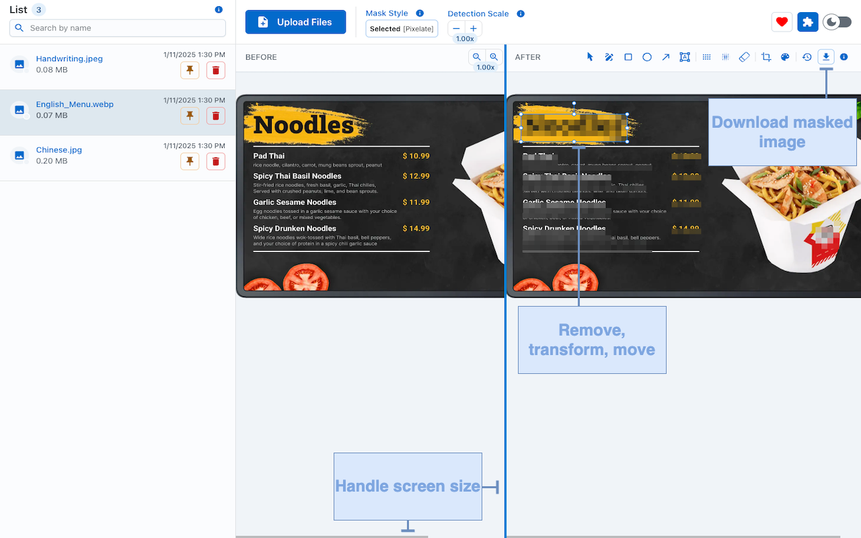Image resolution: width=861 pixels, height=538 pixels.
Task: Click the 'Detection Scale' label
Action: pos(478,14)
